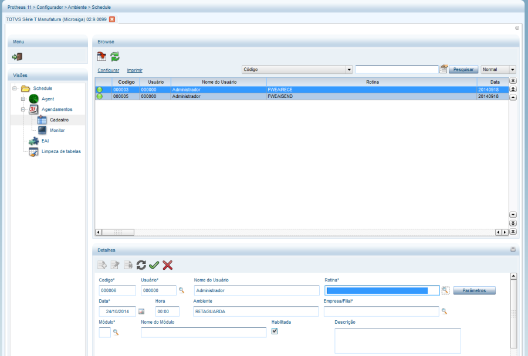Open Empresa/Filial lookup magnifier icon
Viewport: 528px width, 356px height.
coord(444,311)
